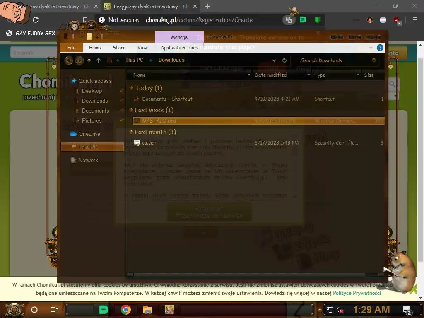Collapse the Last month (1) group
The height and width of the screenshot is (318, 424).
click(131, 132)
